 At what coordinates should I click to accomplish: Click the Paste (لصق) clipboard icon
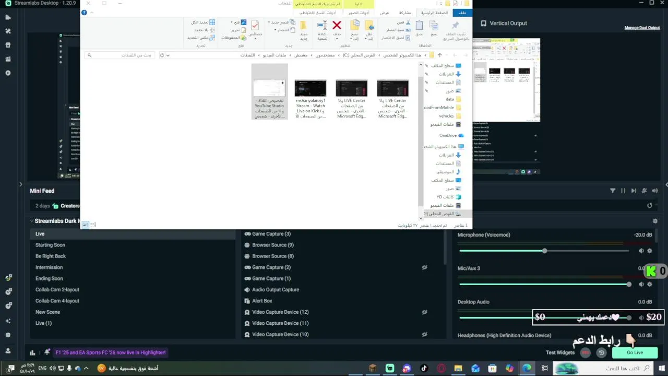(419, 25)
